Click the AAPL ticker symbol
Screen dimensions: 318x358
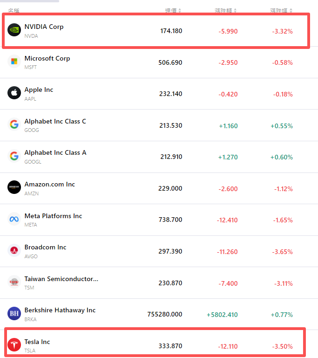point(30,99)
